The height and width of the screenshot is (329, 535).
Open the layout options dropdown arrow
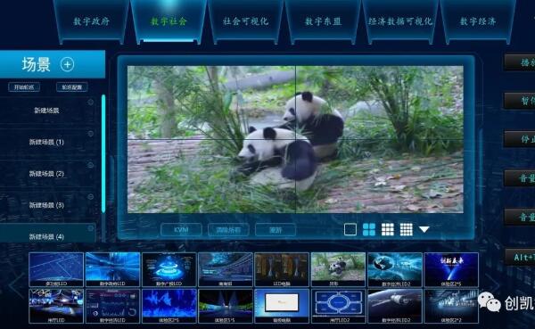point(424,229)
